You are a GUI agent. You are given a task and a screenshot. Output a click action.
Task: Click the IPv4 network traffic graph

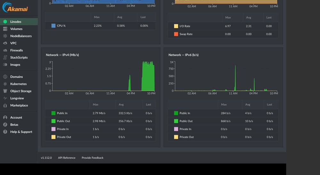103,76
